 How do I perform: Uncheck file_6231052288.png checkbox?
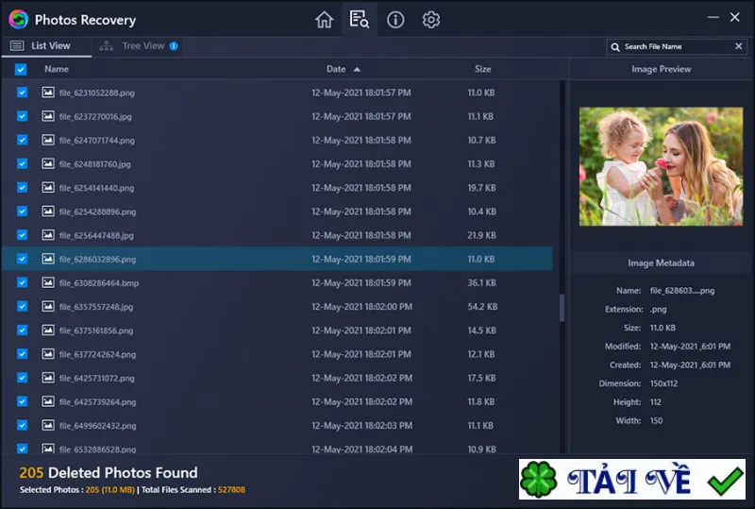coord(22,92)
